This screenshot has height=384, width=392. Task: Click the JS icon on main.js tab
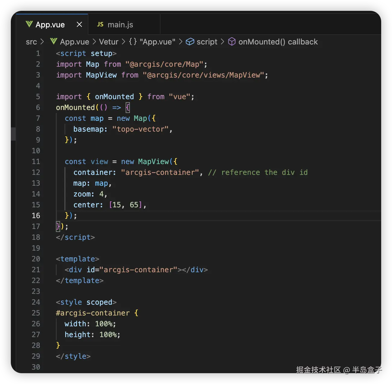tap(100, 24)
